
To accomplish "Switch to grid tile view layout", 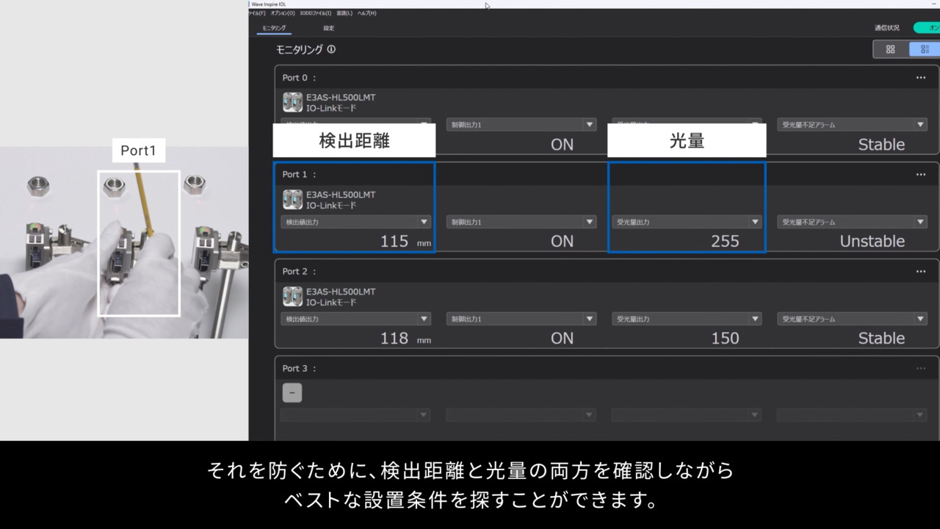I will point(890,49).
